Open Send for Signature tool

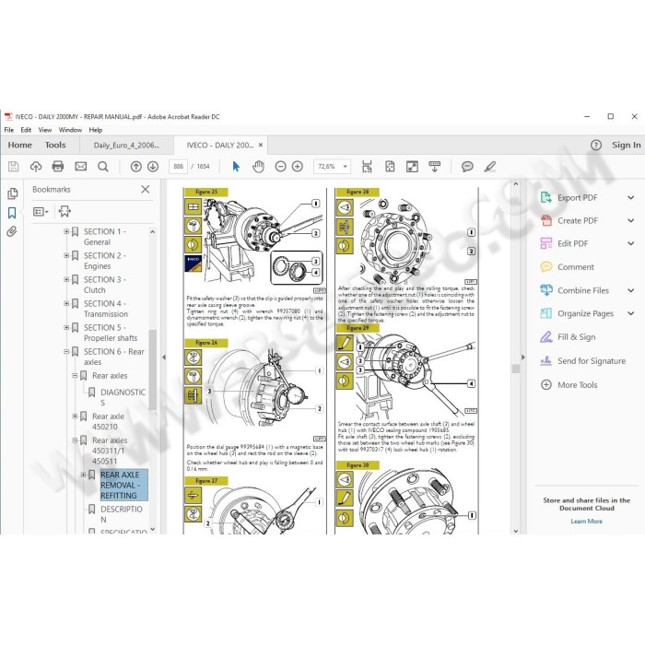coord(583,361)
